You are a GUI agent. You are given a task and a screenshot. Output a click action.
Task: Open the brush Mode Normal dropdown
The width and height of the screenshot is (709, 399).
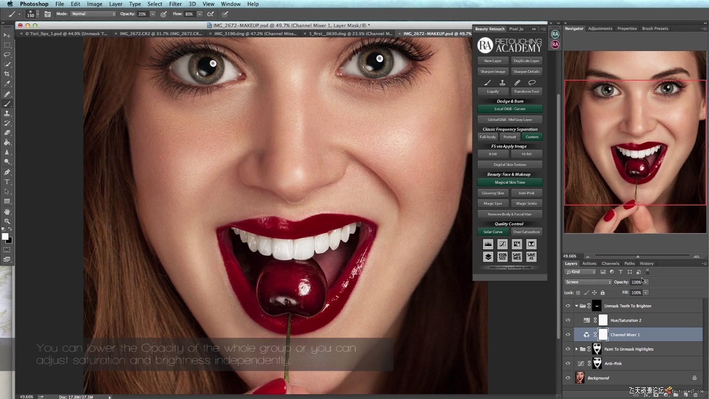[93, 14]
